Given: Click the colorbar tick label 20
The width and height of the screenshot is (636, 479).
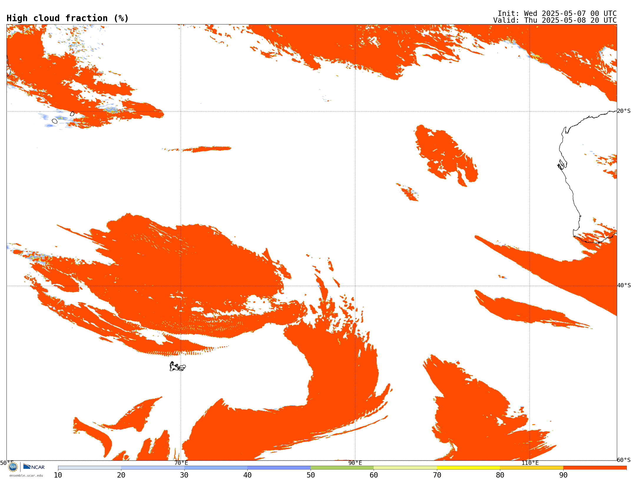Looking at the screenshot, I should pos(121,475).
